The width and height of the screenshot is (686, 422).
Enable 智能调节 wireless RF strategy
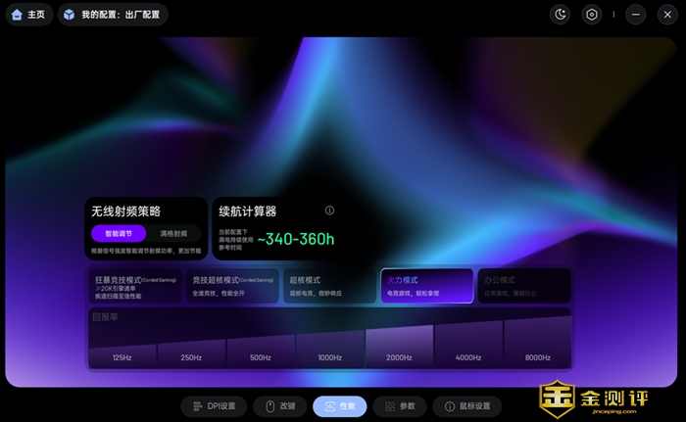pos(119,234)
